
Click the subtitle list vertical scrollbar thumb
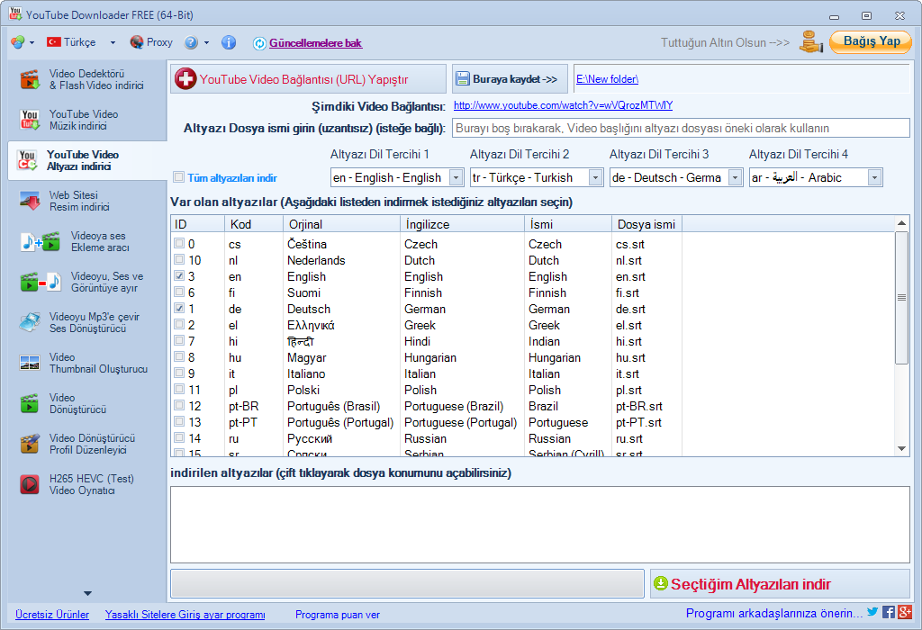901,297
